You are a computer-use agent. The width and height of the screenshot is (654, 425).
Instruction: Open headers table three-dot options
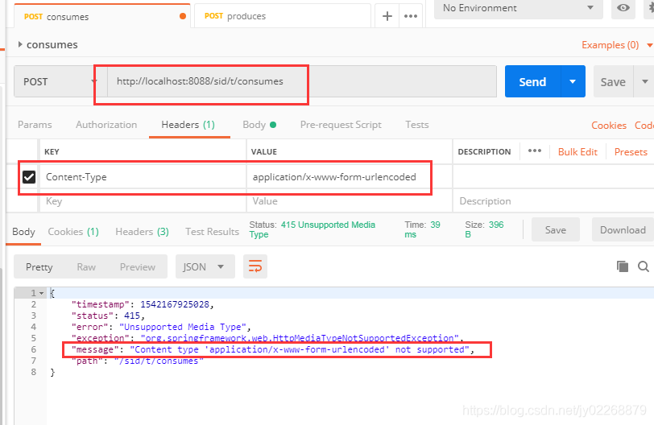click(534, 151)
